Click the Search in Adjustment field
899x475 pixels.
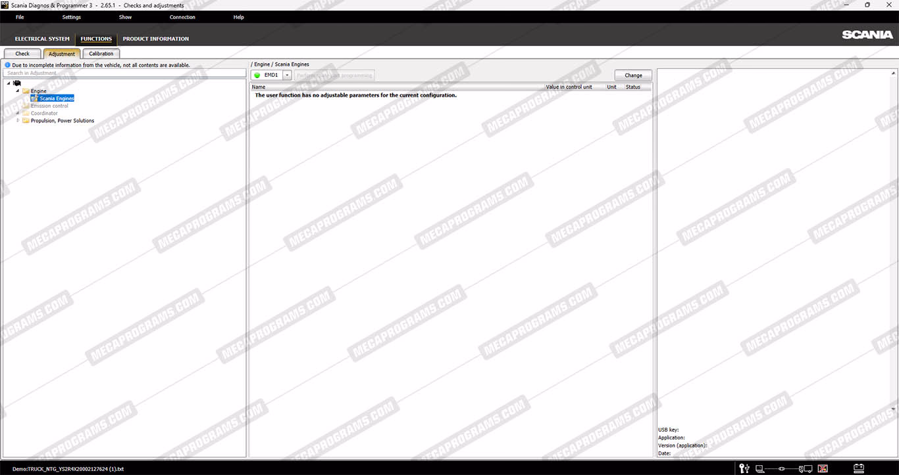pos(124,73)
